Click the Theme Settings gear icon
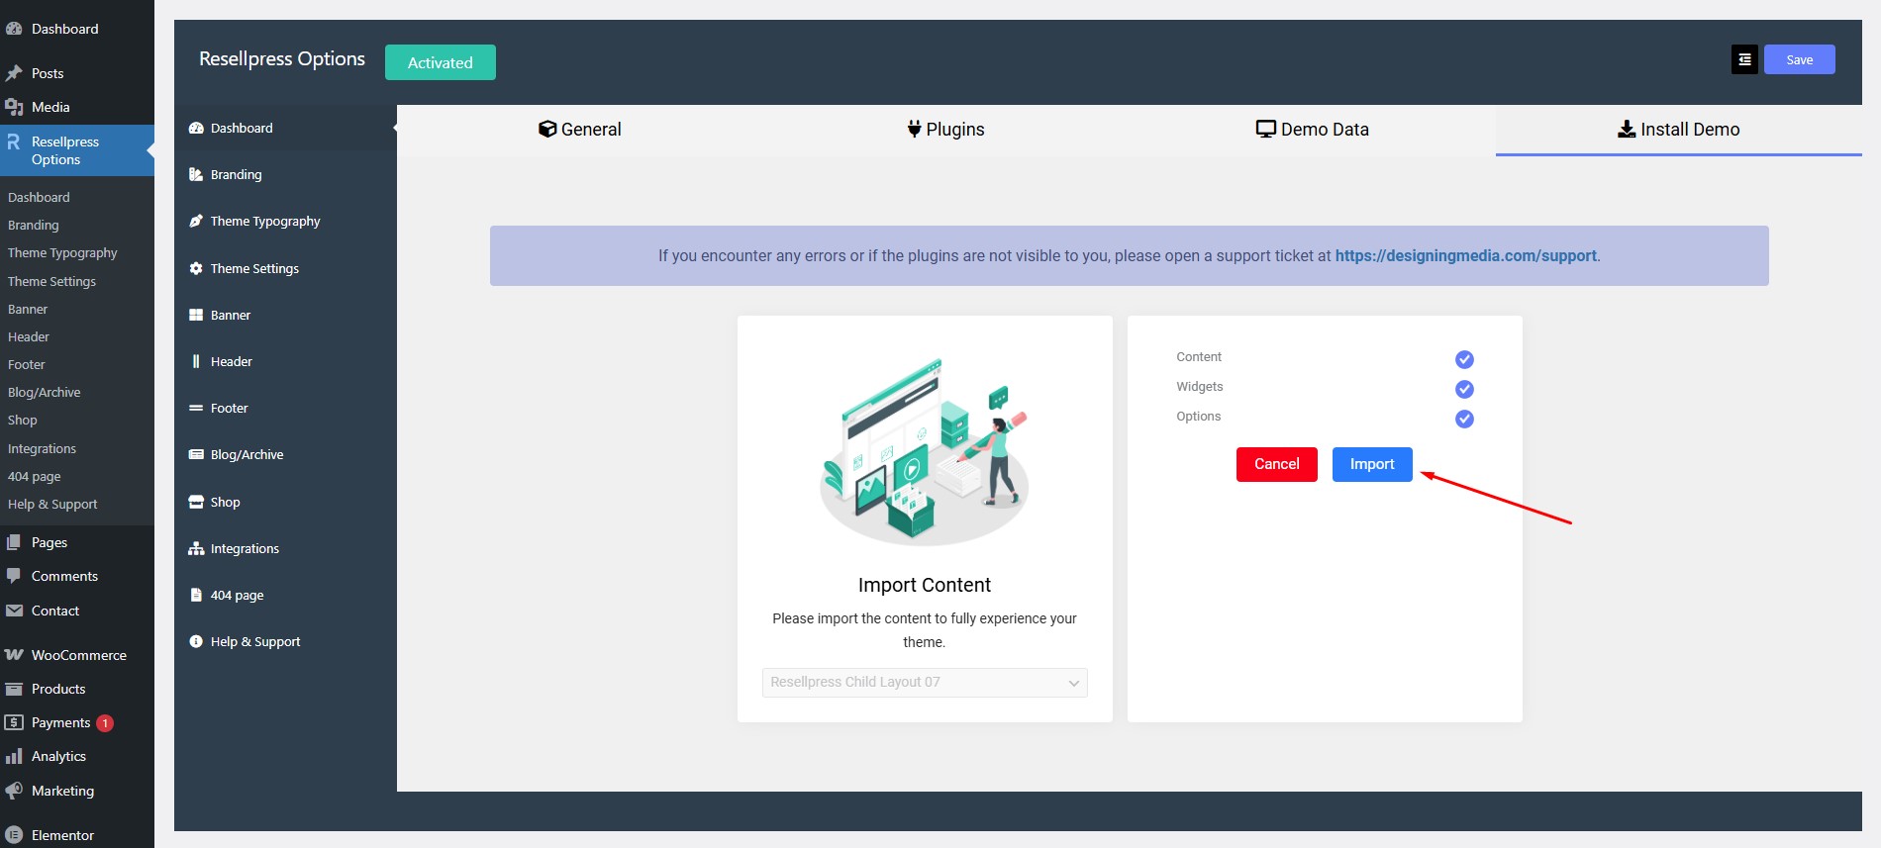Viewport: 1881px width, 848px height. click(x=196, y=269)
